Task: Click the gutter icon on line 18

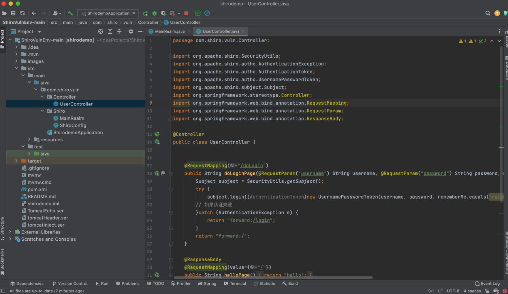Action: (x=157, y=173)
